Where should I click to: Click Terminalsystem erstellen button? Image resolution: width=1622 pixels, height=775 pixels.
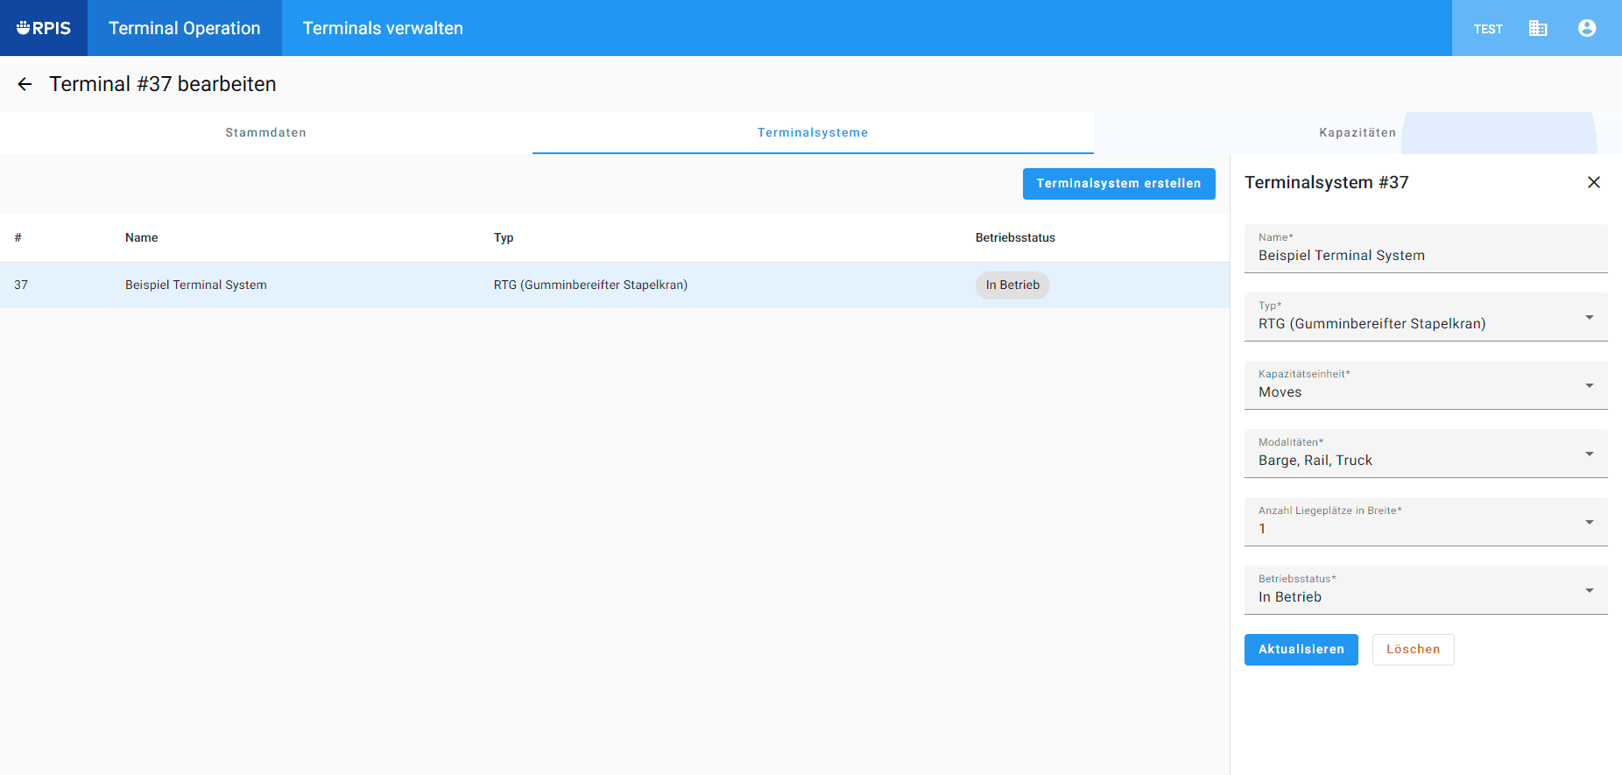[1119, 184]
